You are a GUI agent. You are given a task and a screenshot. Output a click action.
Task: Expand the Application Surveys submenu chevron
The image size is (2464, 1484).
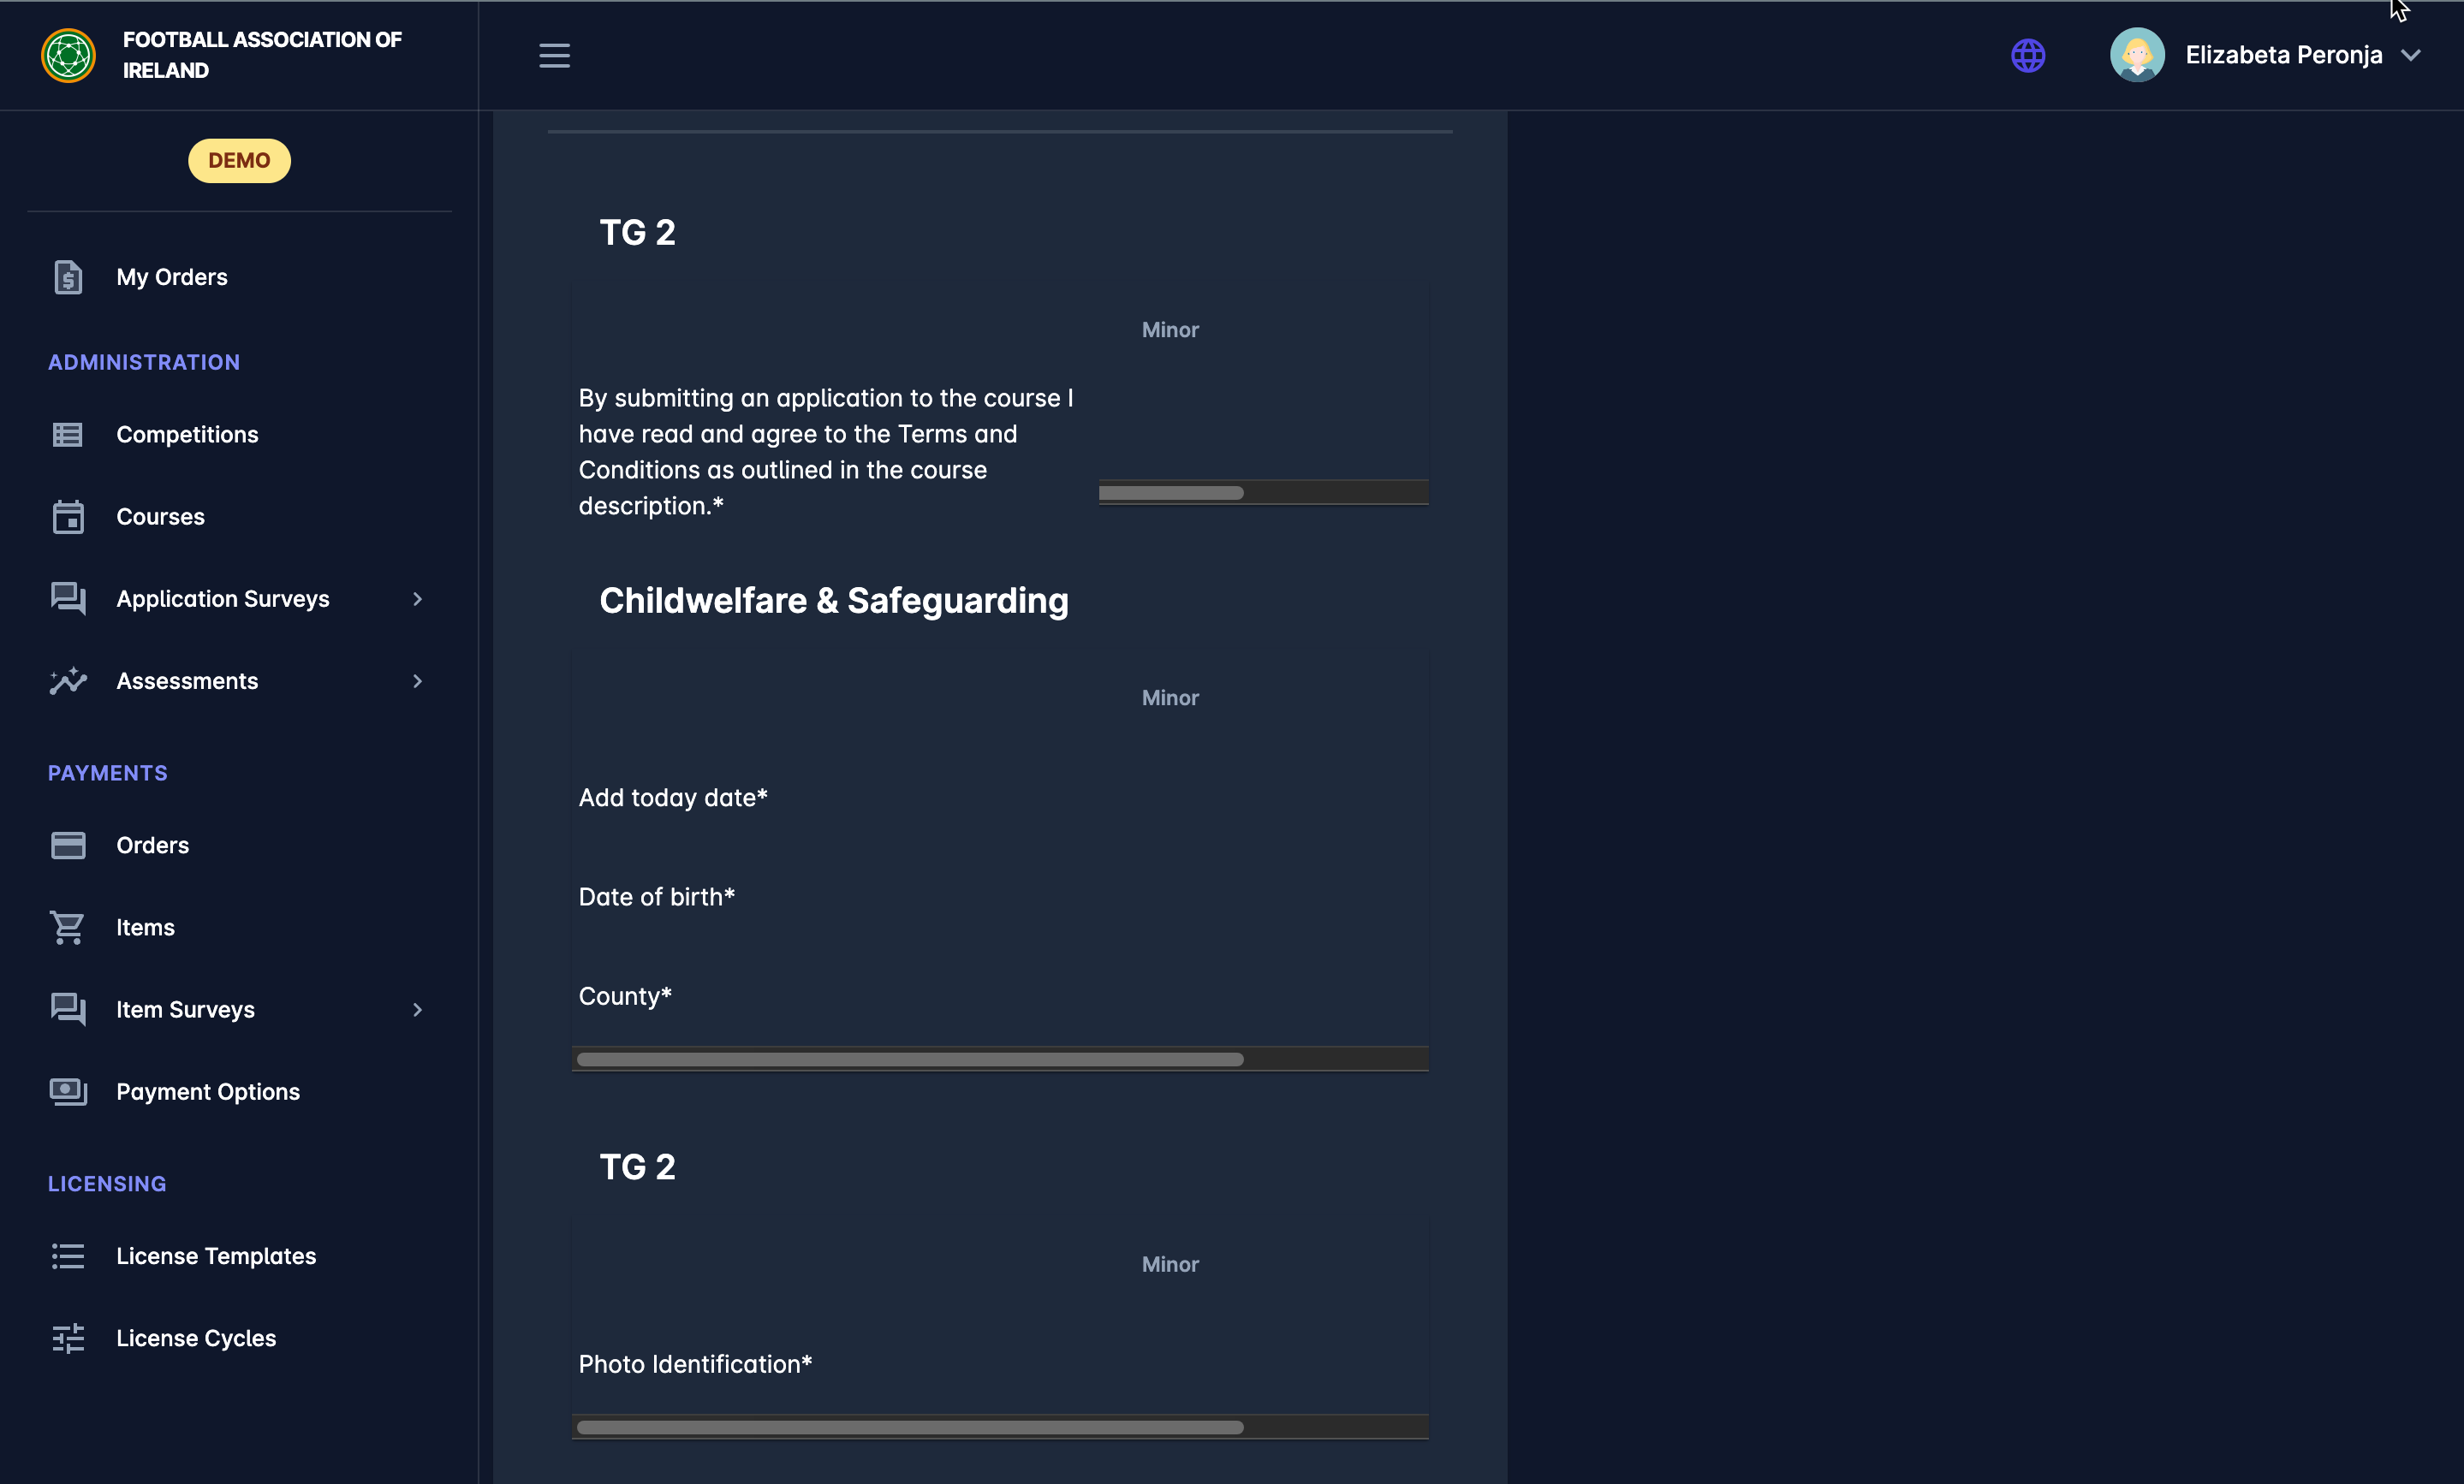[417, 600]
